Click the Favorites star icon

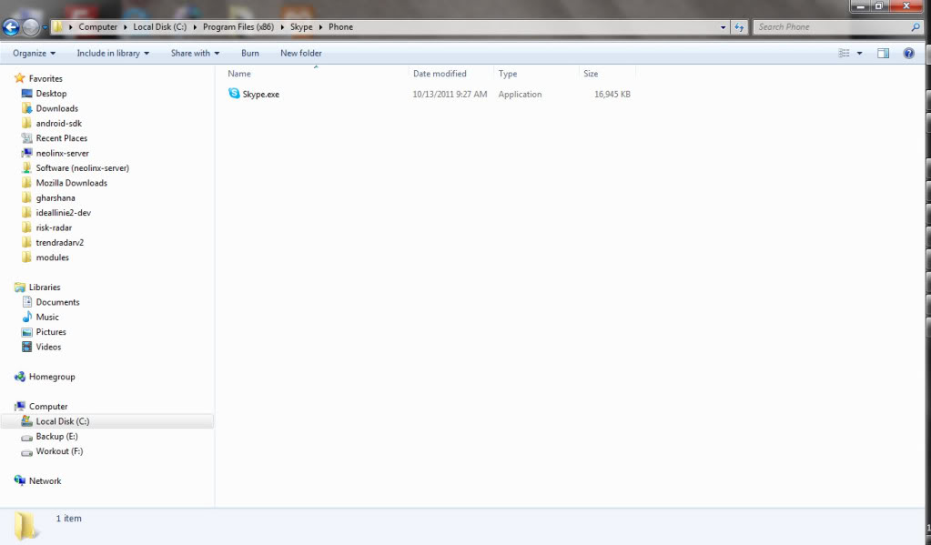pyautogui.click(x=20, y=78)
